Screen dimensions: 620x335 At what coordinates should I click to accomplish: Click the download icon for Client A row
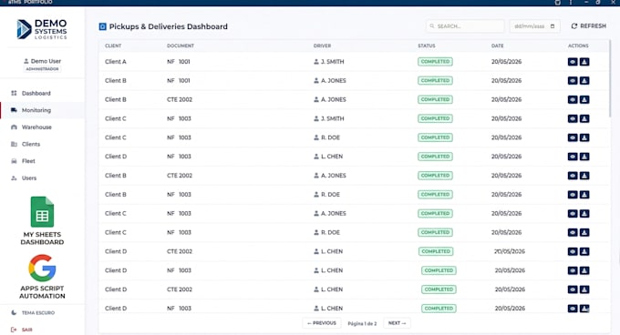(x=584, y=62)
